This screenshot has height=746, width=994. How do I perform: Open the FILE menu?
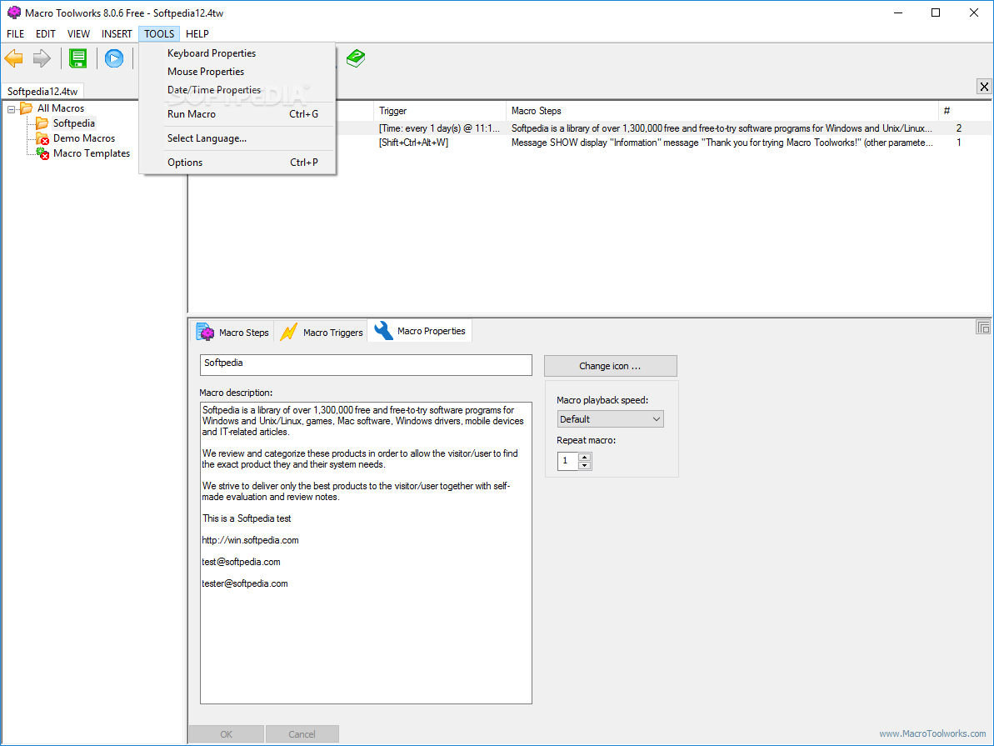click(15, 33)
